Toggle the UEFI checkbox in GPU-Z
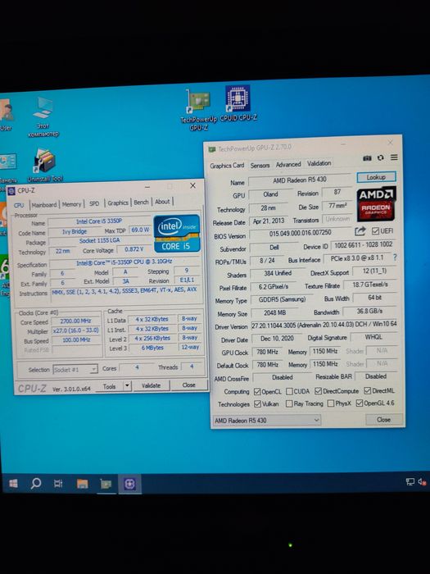 [375, 231]
